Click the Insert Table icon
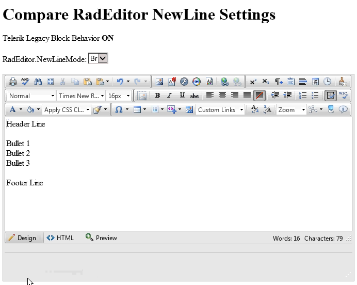 [137, 110]
